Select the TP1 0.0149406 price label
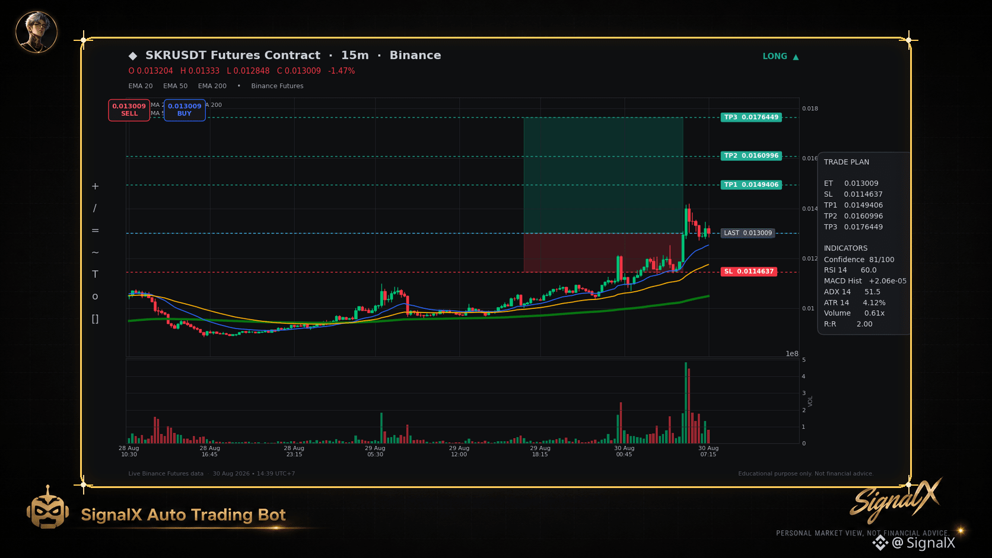The height and width of the screenshot is (558, 992). point(751,185)
